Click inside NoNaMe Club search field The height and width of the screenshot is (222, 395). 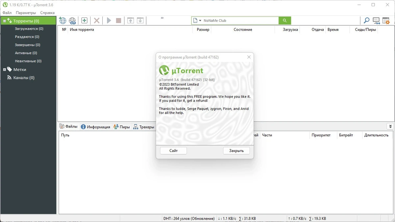tap(240, 20)
